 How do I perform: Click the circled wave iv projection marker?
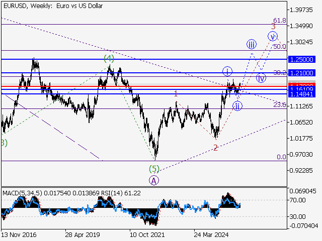tap(261, 77)
